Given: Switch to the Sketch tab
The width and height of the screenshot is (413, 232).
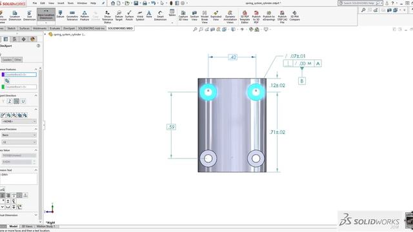Looking at the screenshot, I should (x=12, y=28).
